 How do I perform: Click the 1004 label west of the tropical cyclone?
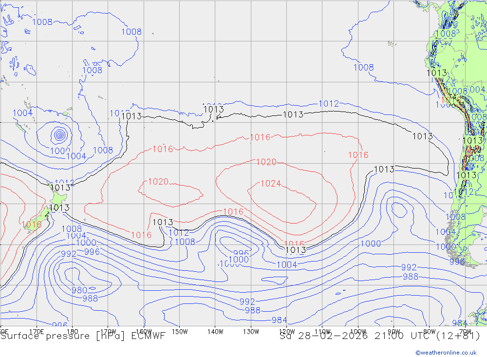pyautogui.click(x=22, y=113)
